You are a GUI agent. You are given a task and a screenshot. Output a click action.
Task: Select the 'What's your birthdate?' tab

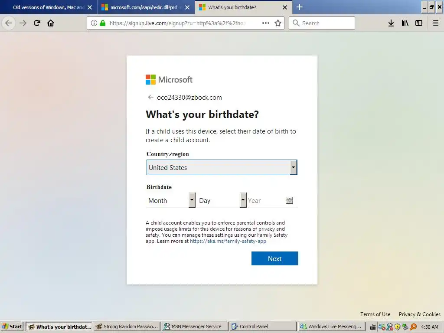pyautogui.click(x=244, y=7)
